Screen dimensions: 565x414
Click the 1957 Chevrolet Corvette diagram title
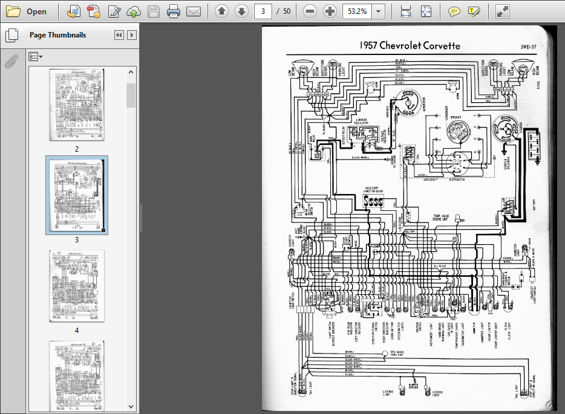410,46
